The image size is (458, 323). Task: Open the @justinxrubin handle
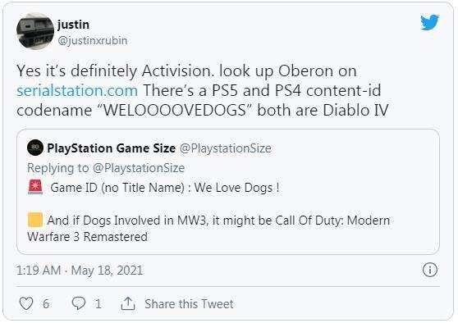pos(93,40)
